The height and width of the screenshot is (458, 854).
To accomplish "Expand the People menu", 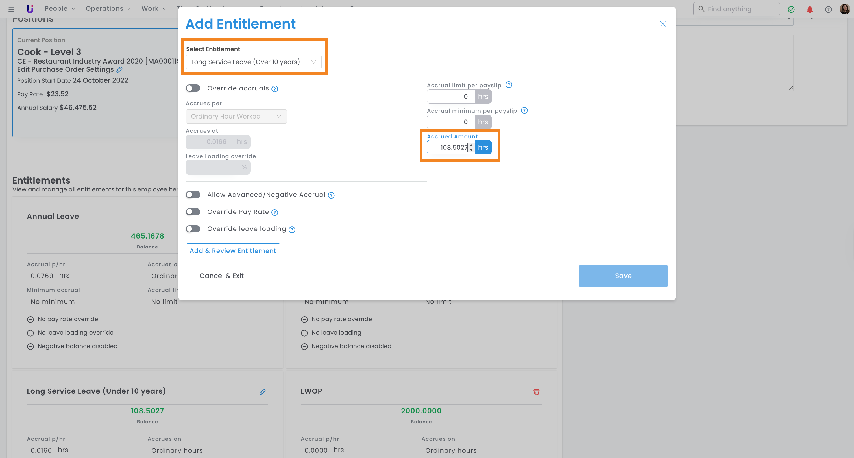I will pyautogui.click(x=60, y=9).
